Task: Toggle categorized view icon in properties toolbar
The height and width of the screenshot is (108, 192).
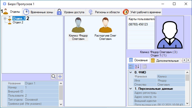Action: point(131,67)
